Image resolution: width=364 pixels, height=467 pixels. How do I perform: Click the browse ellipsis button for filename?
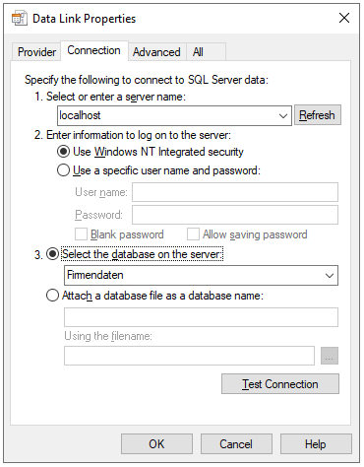click(x=330, y=356)
